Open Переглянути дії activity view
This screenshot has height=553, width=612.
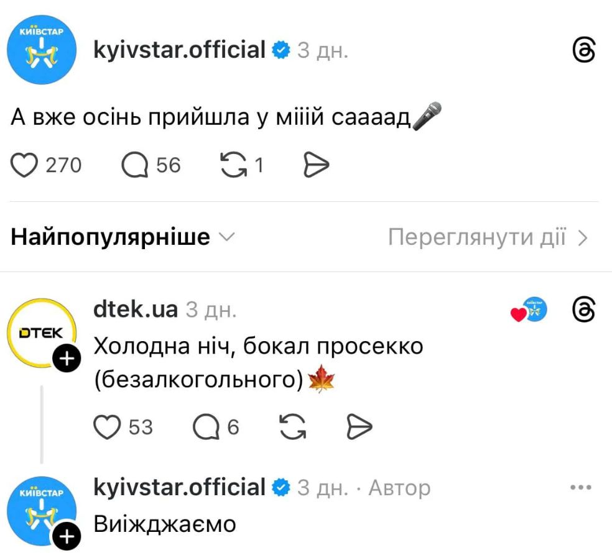488,237
